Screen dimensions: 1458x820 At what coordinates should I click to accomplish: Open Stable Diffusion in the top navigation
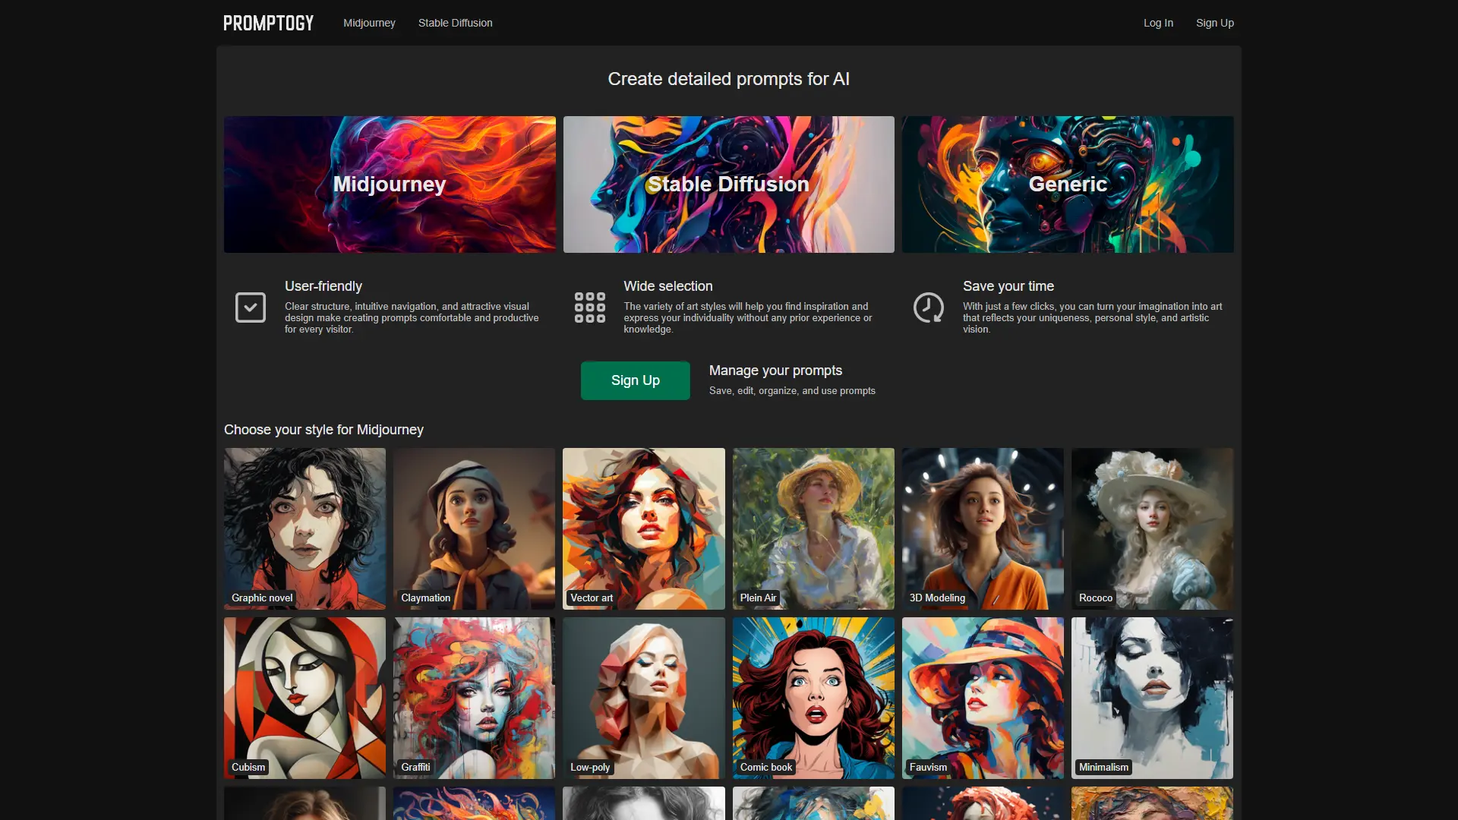coord(455,23)
